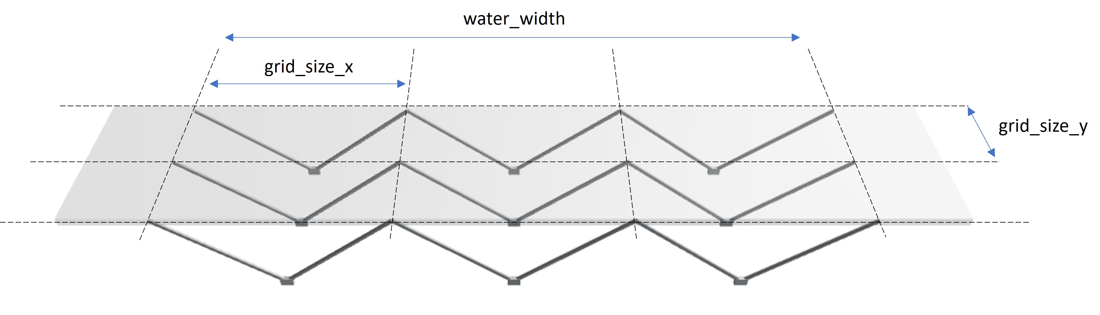Select the left square node in top zigzag row
Screen dimensions: 1100x315
click(314, 171)
